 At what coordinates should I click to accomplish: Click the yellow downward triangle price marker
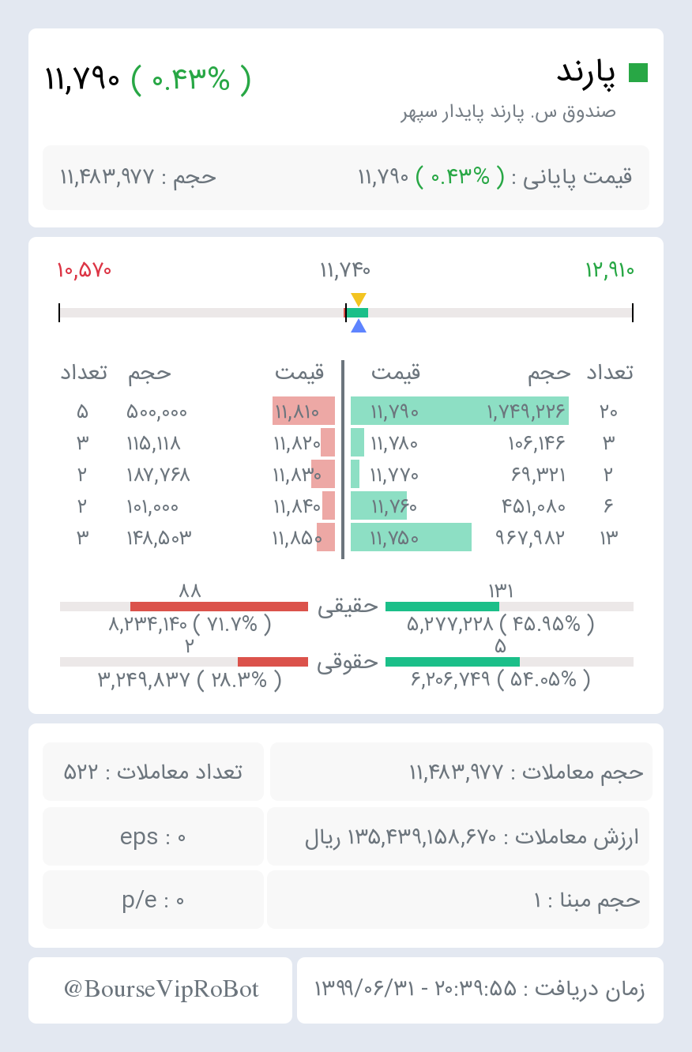click(359, 299)
